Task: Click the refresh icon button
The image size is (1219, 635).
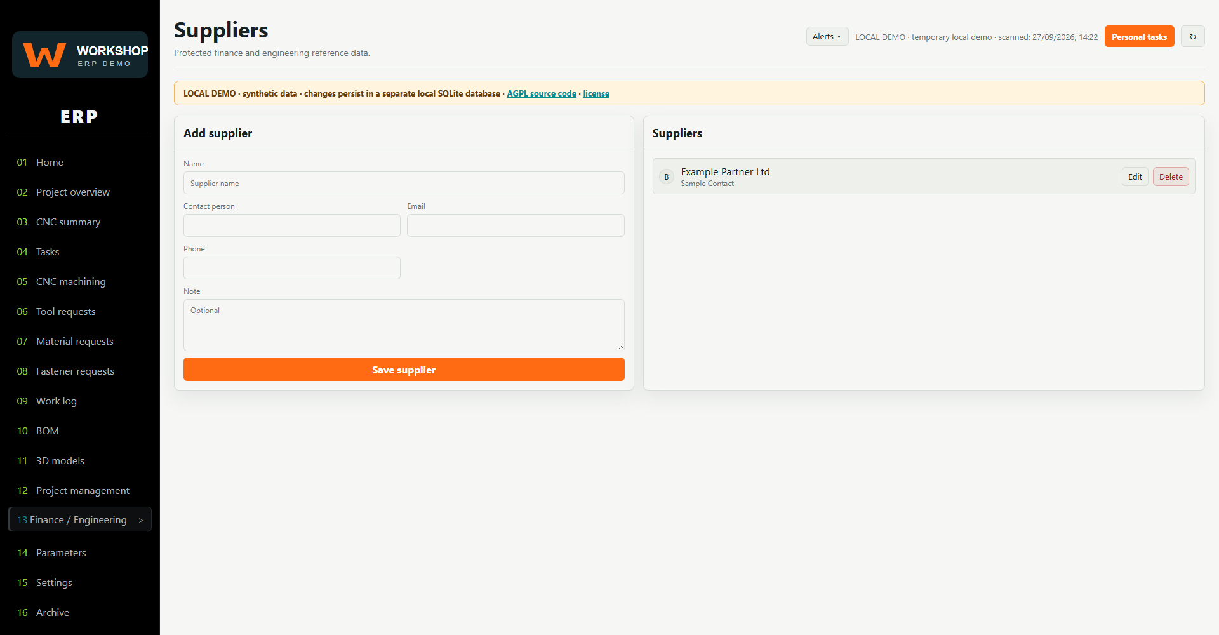Action: pos(1192,37)
